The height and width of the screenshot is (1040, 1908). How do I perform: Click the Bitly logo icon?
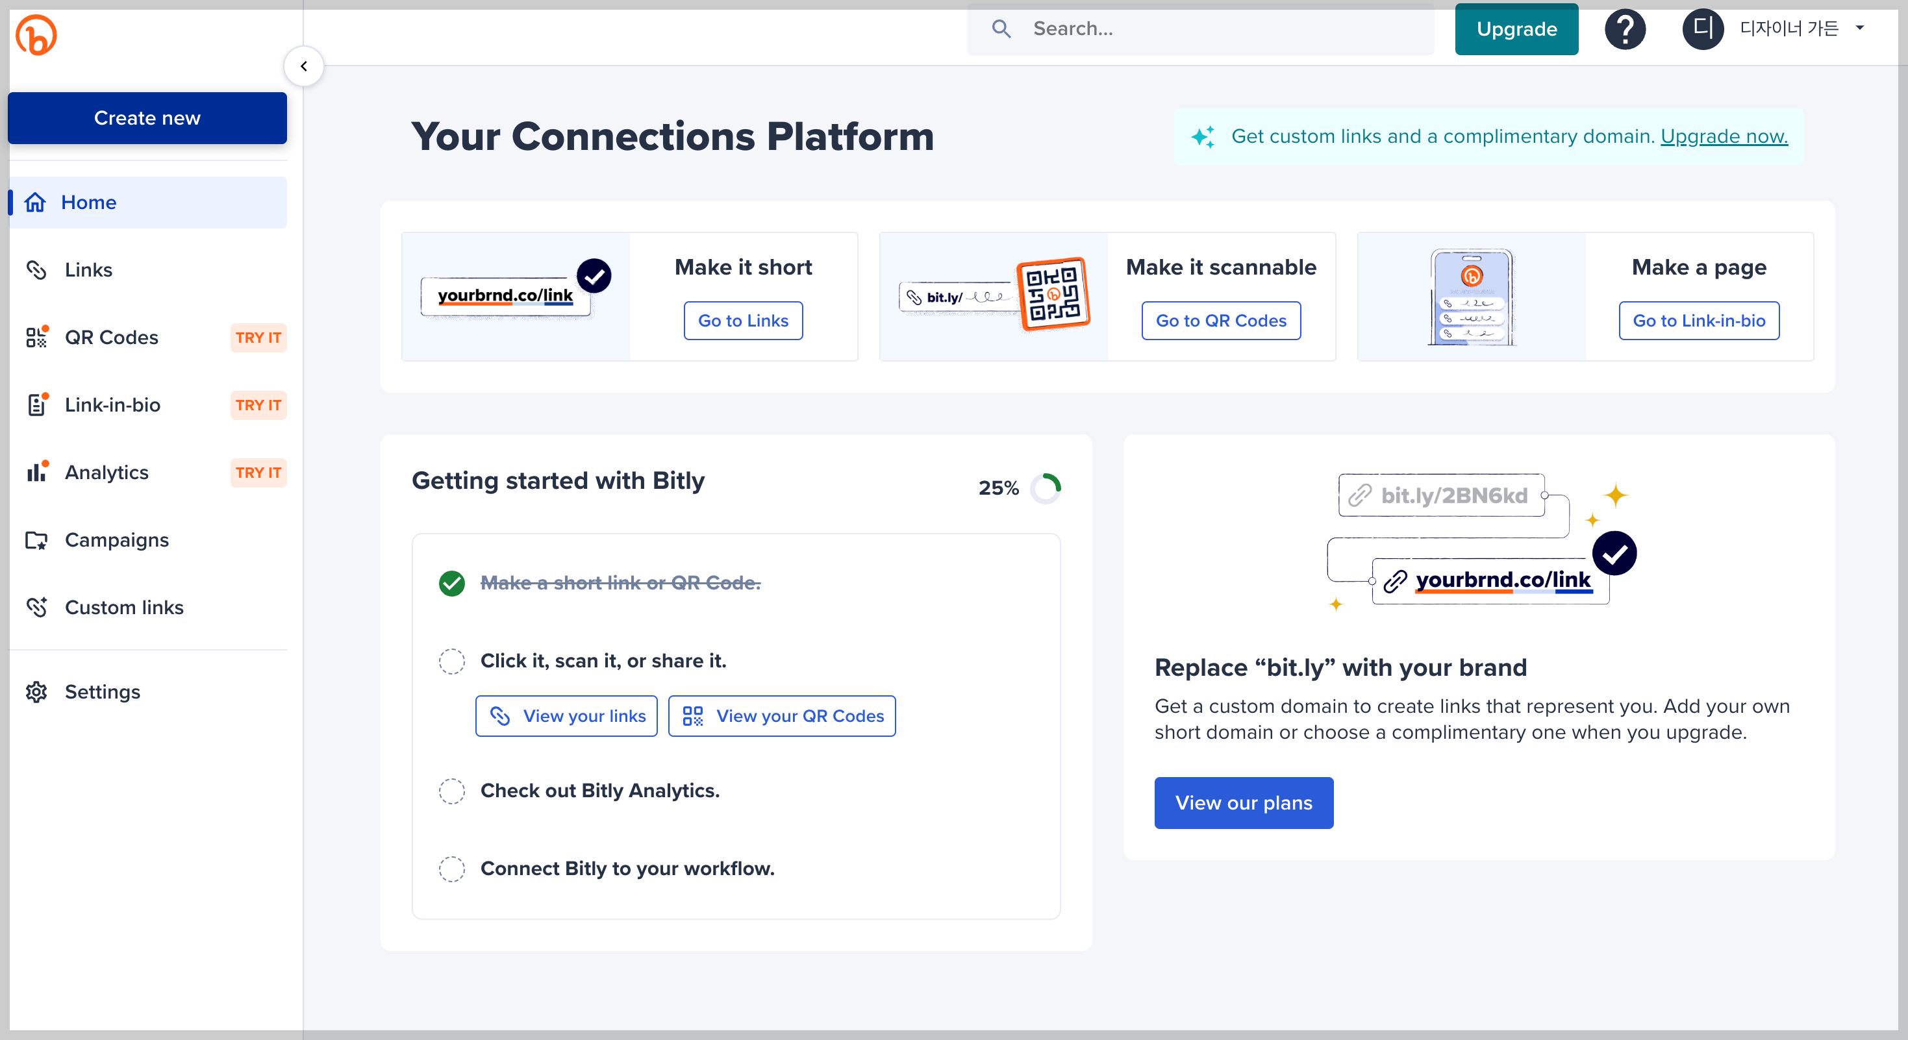[x=36, y=35]
